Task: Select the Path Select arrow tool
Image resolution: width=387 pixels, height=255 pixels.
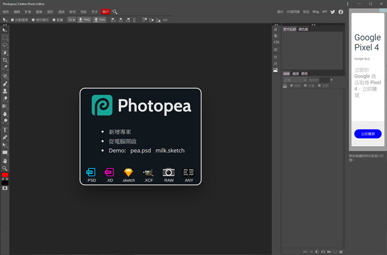Action: coord(5,145)
